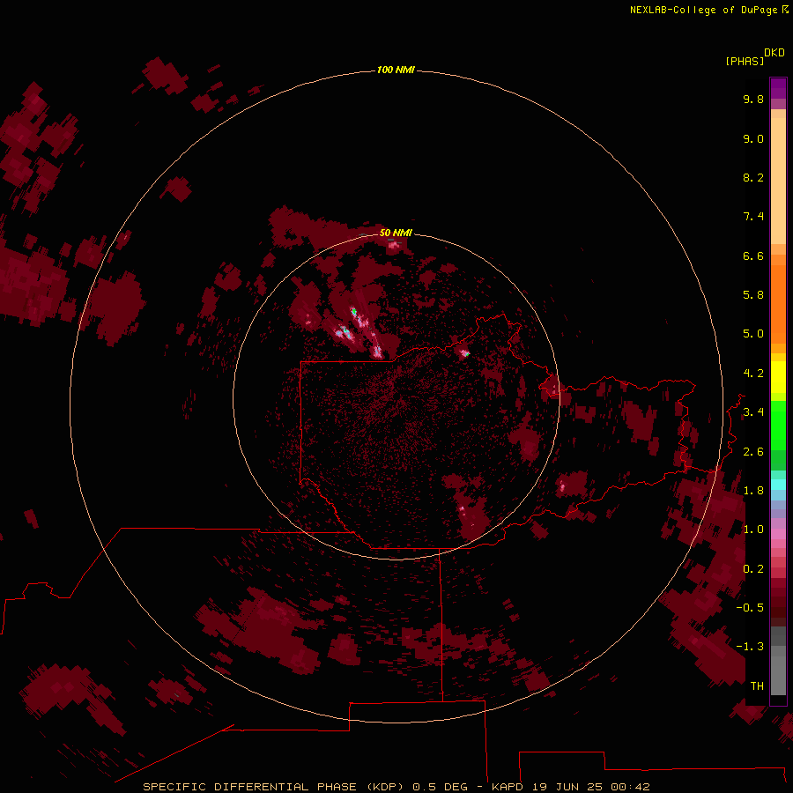793x793 pixels.
Task: Click the [PHAS] legend label
Action: tap(745, 61)
